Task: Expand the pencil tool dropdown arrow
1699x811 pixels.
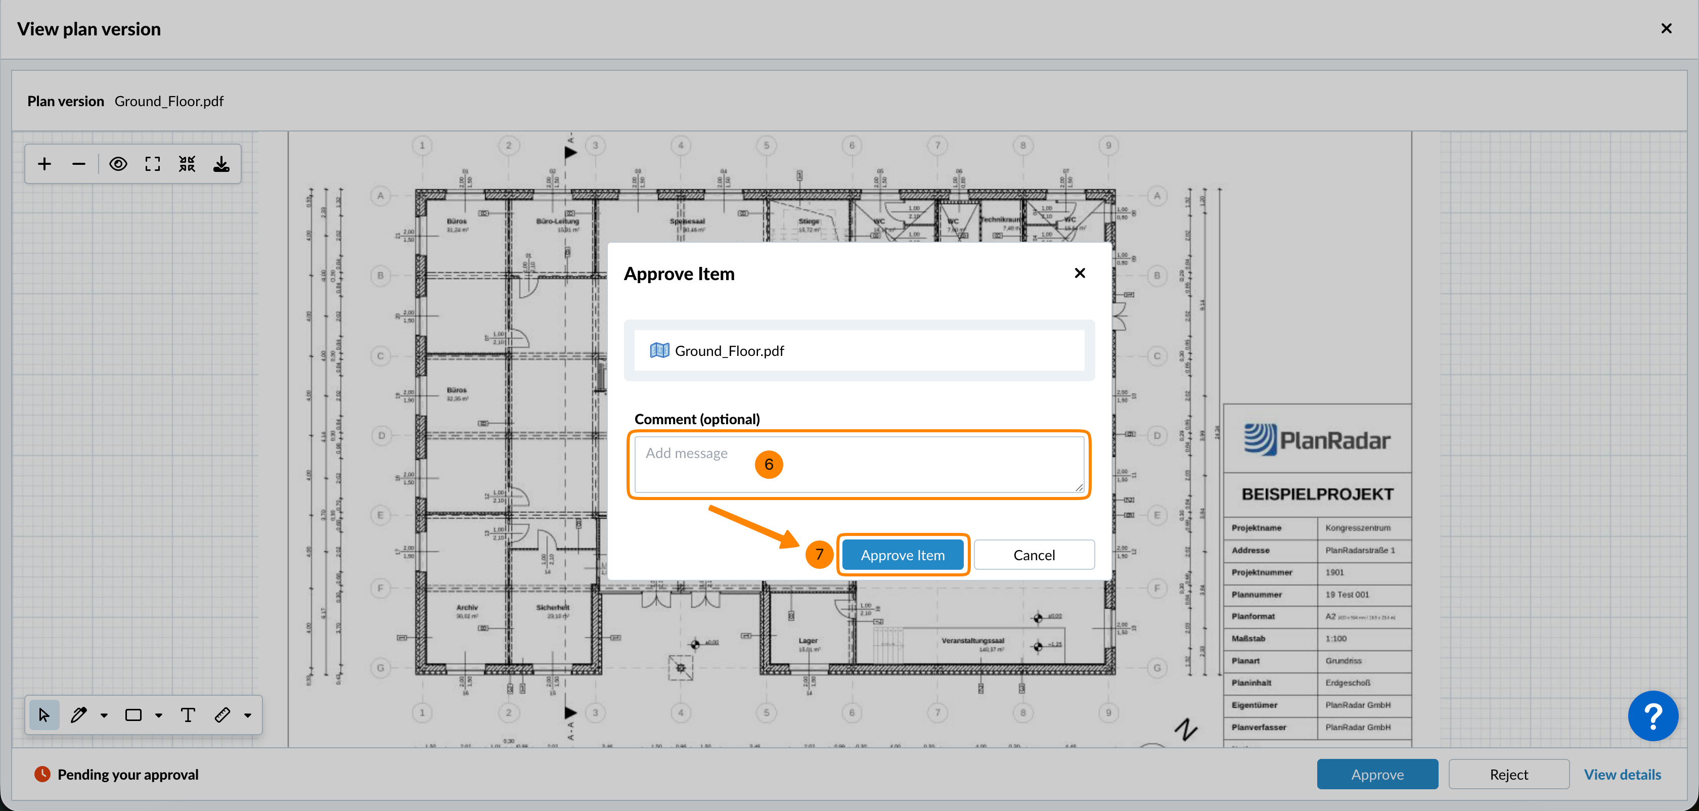Action: click(104, 716)
